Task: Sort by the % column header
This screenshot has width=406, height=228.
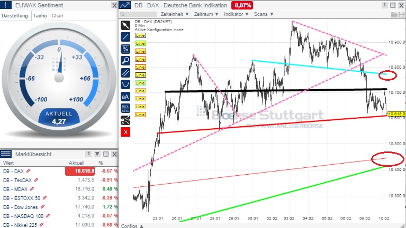Action: tap(101, 163)
